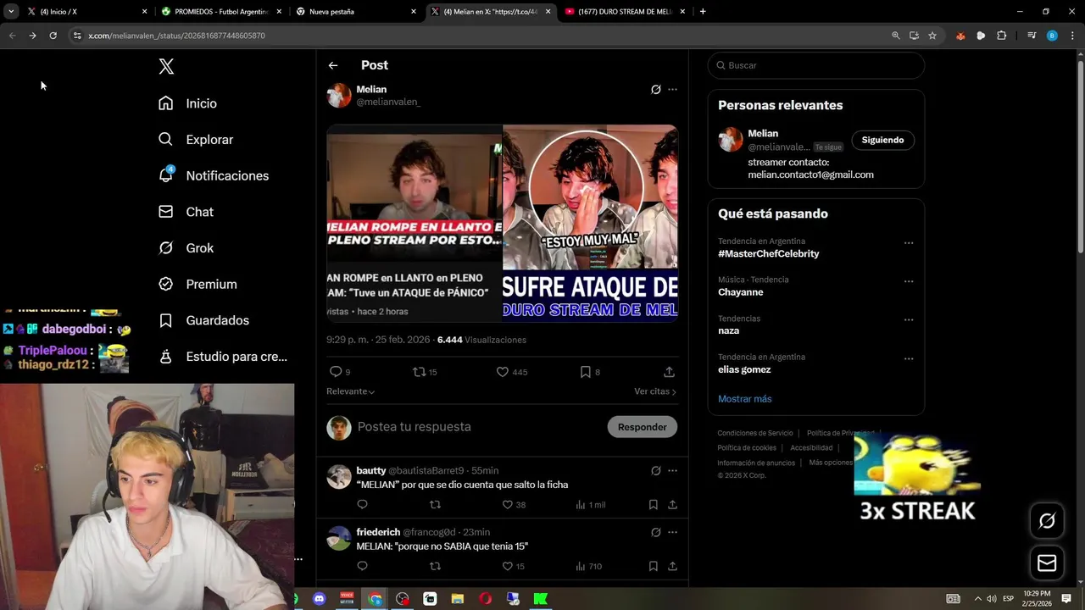The image size is (1085, 610).
Task: Open Opera from the taskbar
Action: [485, 599]
